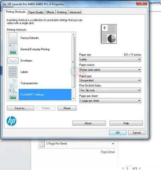Open Help for the printer properties
This screenshot has width=161, height=170.
click(x=126, y=123)
